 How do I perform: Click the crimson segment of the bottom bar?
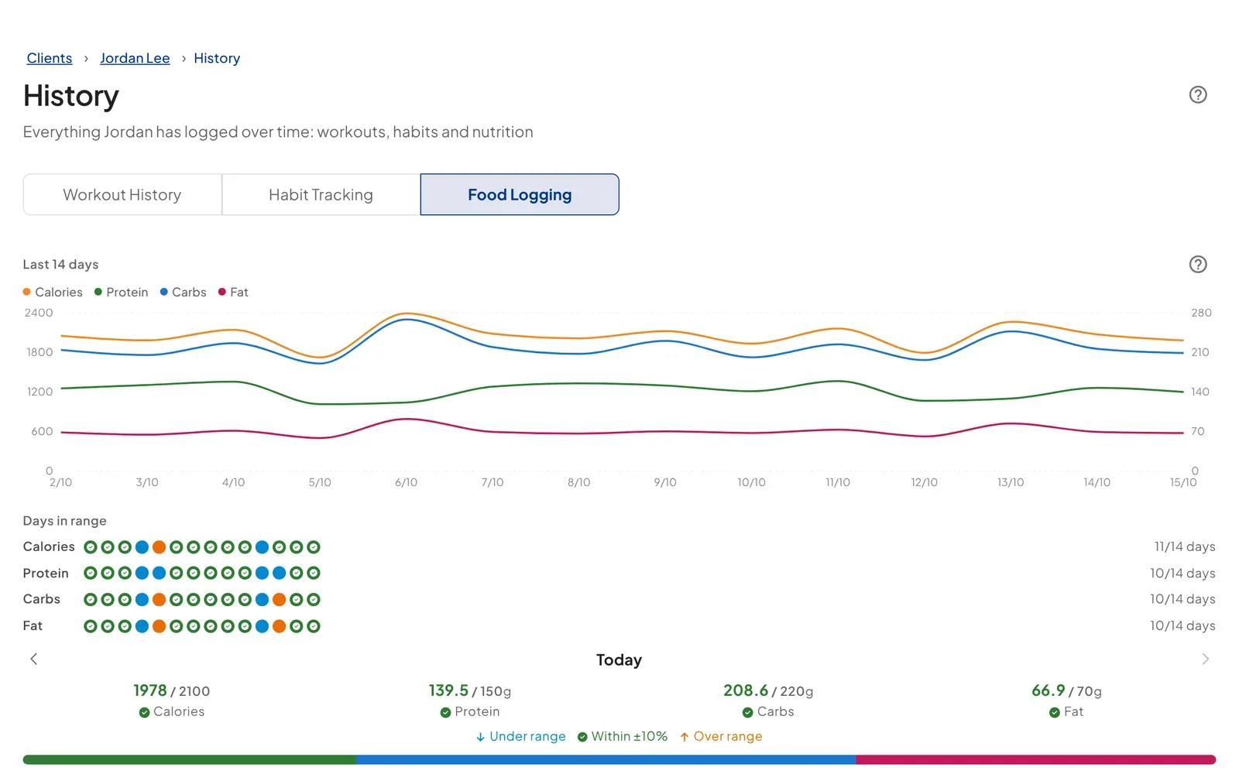point(1035,760)
